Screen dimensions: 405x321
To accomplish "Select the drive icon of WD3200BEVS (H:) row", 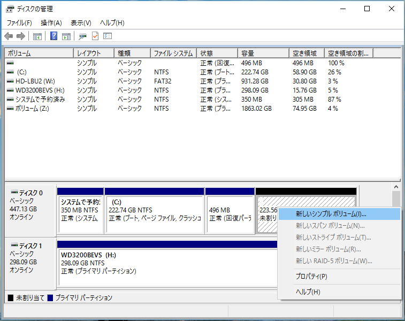I will 10,90.
